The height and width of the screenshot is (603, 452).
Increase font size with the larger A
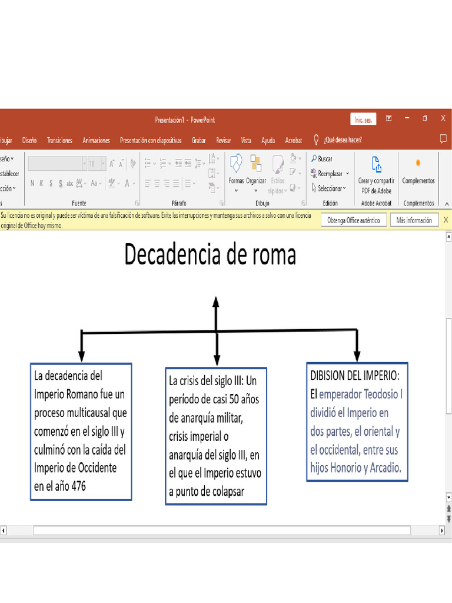tap(112, 164)
